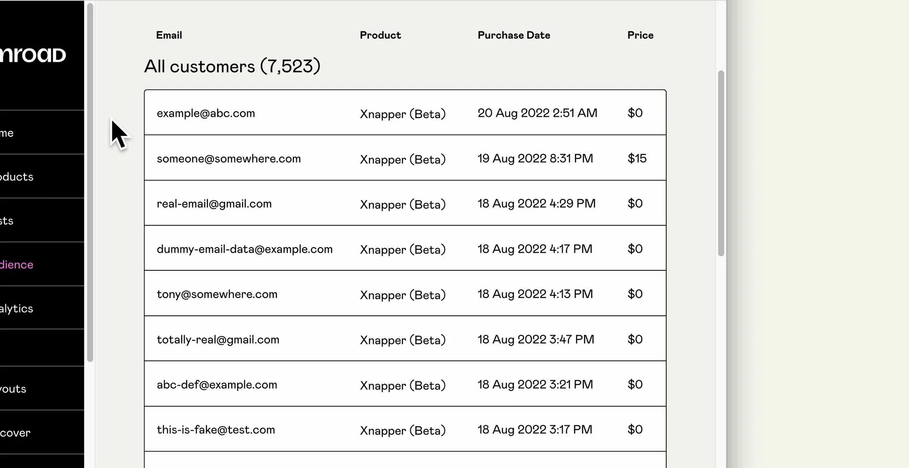Click the $15 price cell

637,158
